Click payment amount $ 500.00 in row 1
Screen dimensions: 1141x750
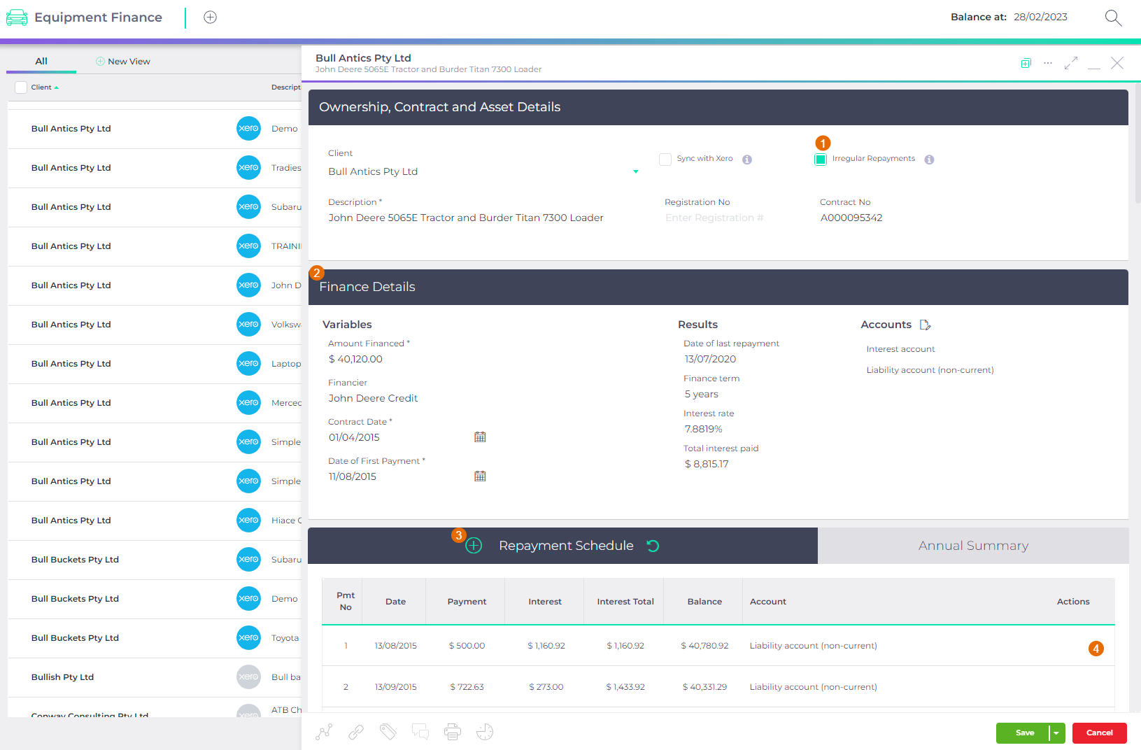point(467,646)
